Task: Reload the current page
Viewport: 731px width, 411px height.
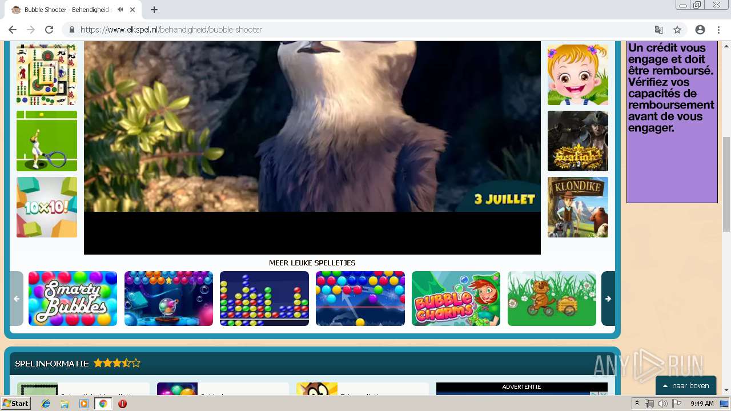Action: [x=49, y=30]
